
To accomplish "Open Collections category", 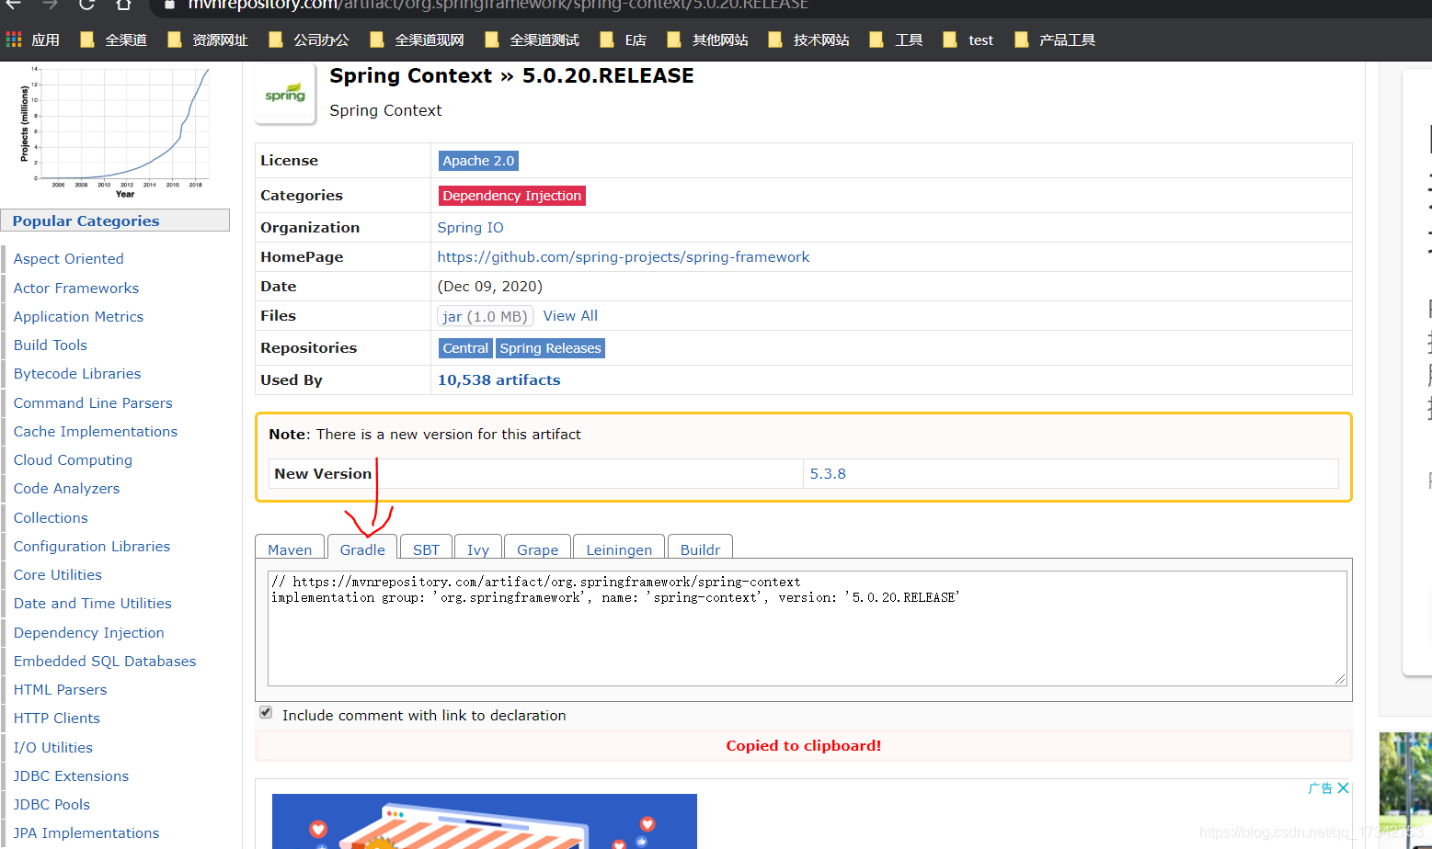I will 51,518.
